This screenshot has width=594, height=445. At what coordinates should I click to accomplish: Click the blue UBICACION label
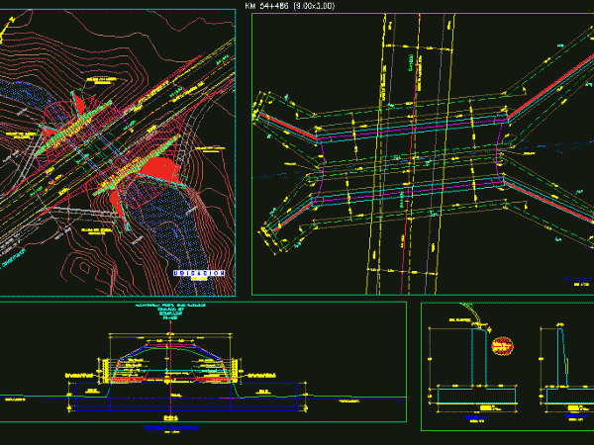[194, 272]
